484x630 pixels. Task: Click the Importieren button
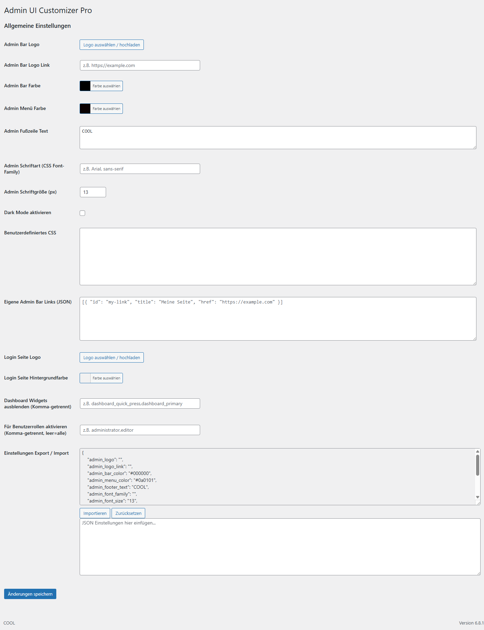pyautogui.click(x=95, y=513)
